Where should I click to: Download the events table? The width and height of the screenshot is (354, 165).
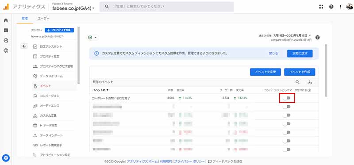point(310,82)
